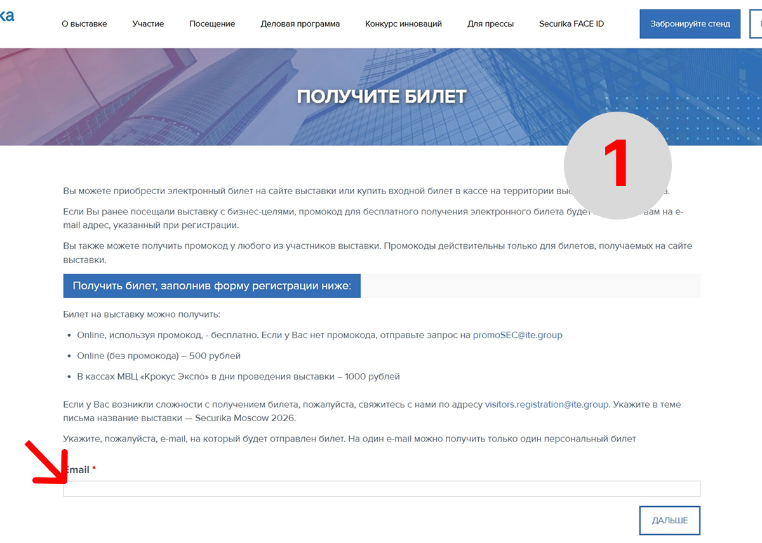Click the ПОЛУЧИТЕ БИЛЕТ banner heading
Image resolution: width=762 pixels, height=543 pixels.
pos(381,96)
